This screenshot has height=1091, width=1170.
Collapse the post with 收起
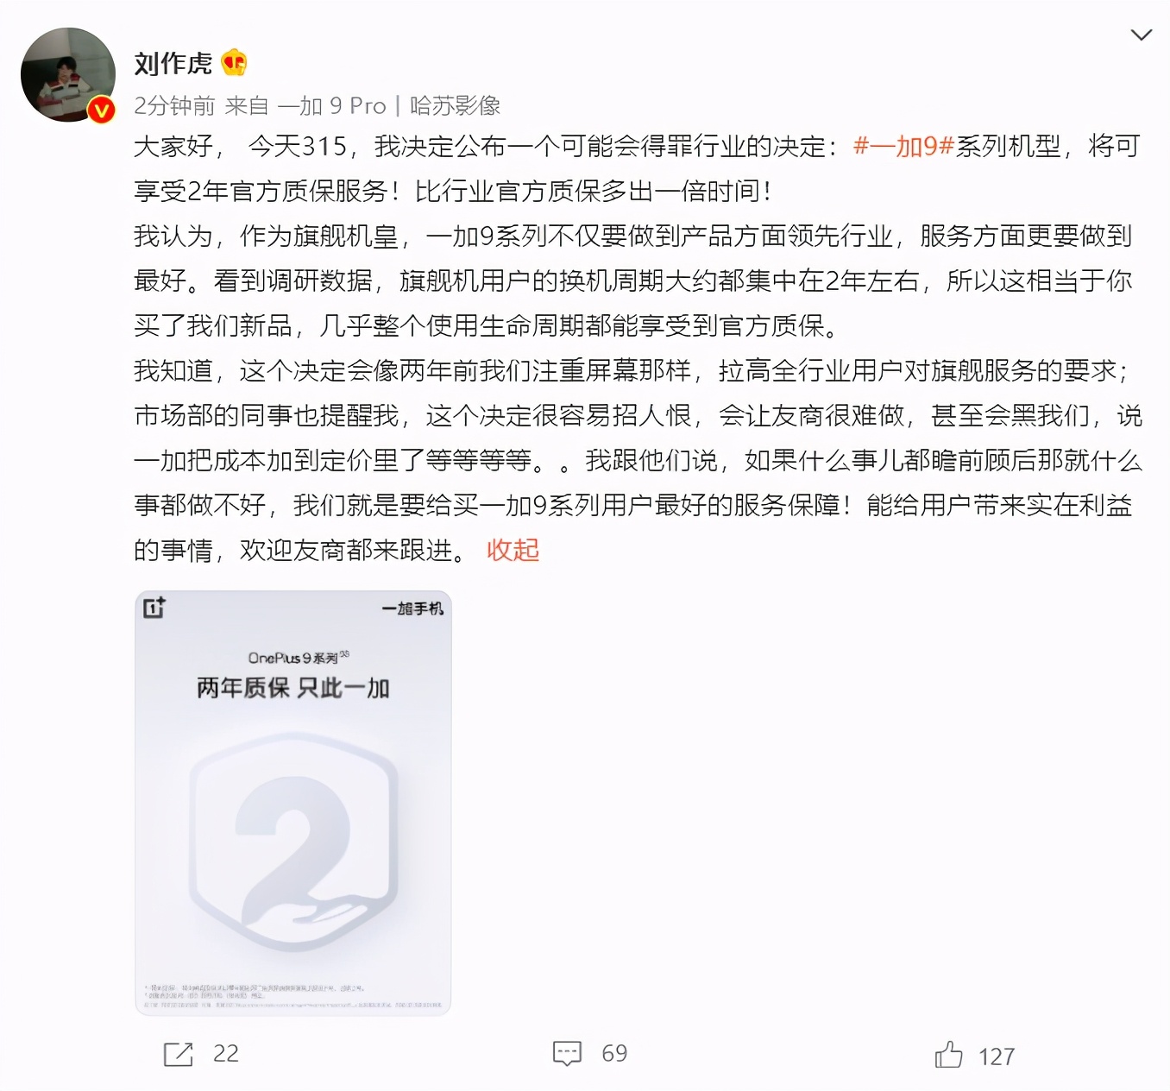pyautogui.click(x=513, y=550)
